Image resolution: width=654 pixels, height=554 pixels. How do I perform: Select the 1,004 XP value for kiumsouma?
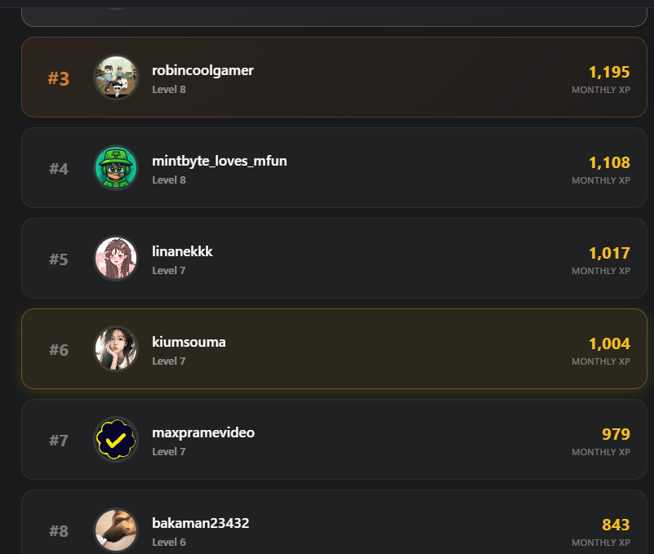(x=609, y=344)
